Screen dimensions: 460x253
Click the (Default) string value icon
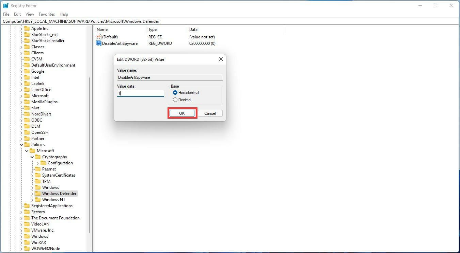[99, 37]
